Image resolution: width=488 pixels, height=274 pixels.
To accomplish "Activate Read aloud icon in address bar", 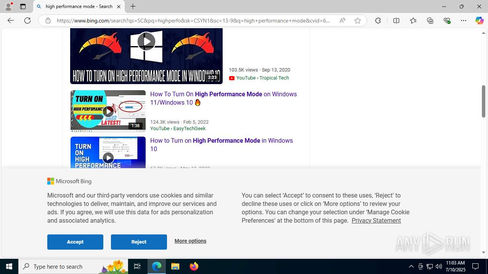I will click(342, 21).
